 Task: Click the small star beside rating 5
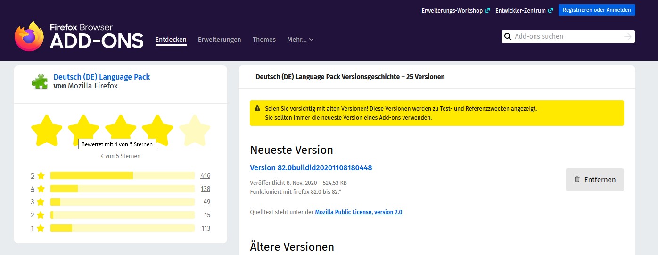pos(41,175)
